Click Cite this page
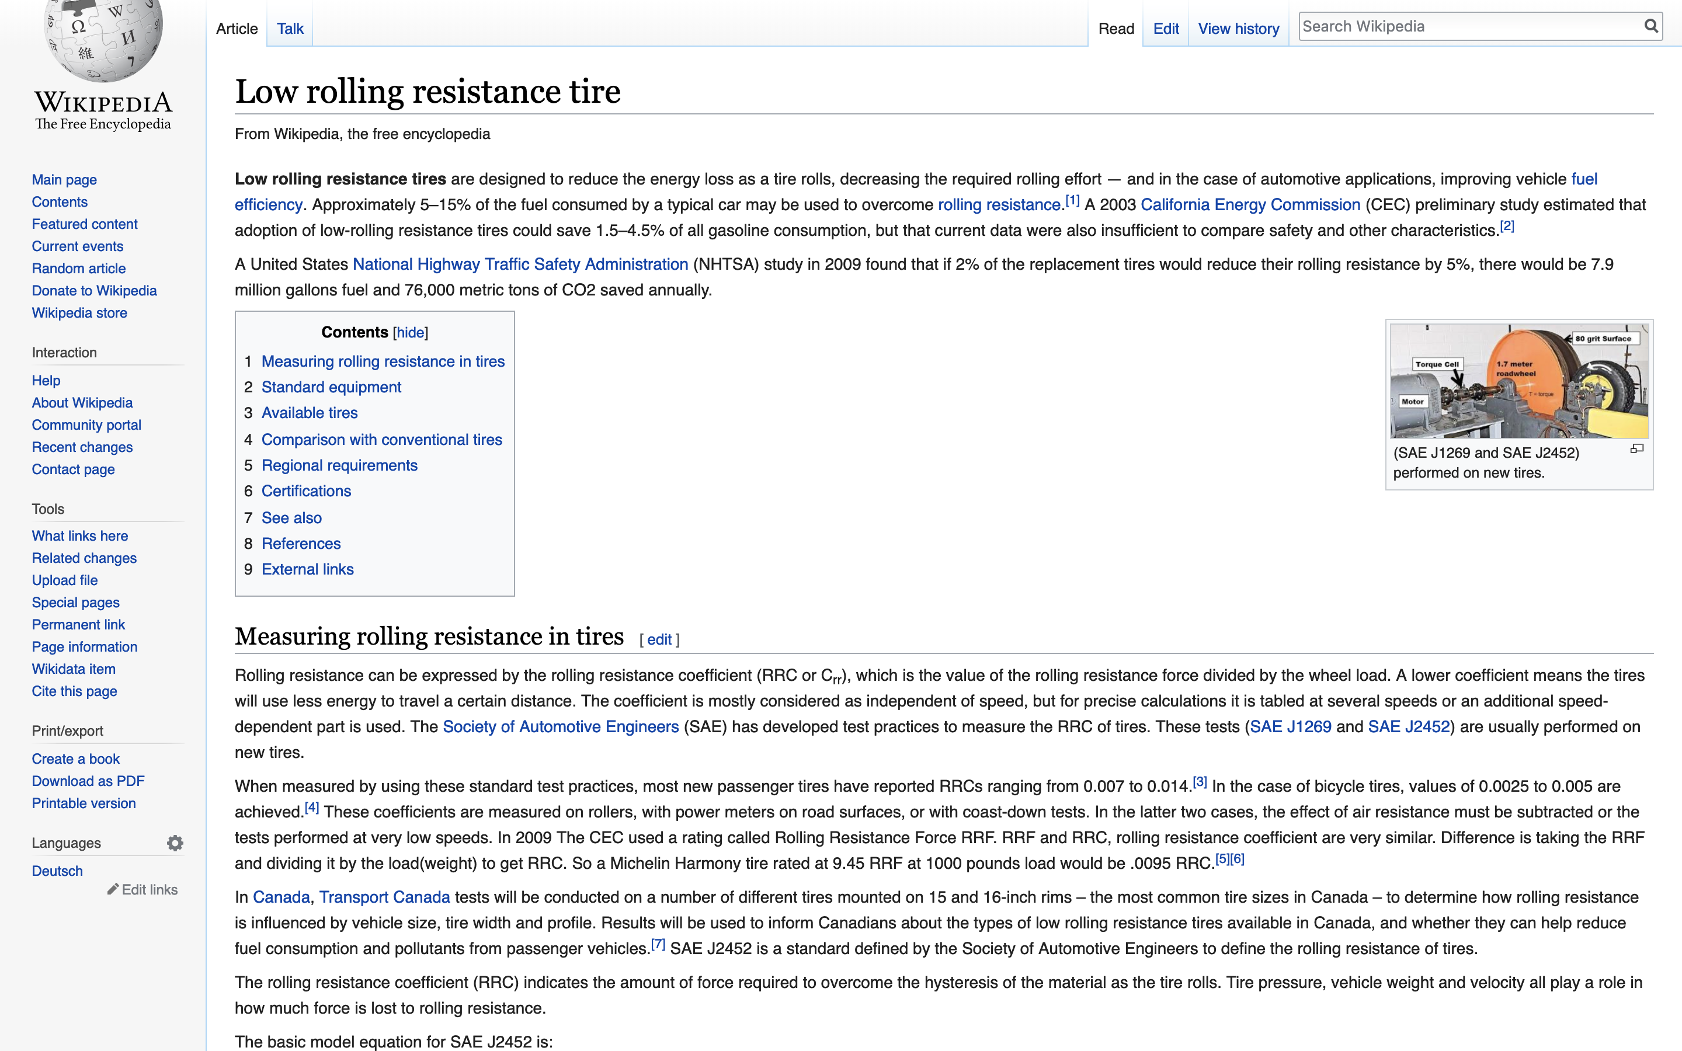The image size is (1682, 1051). (74, 692)
